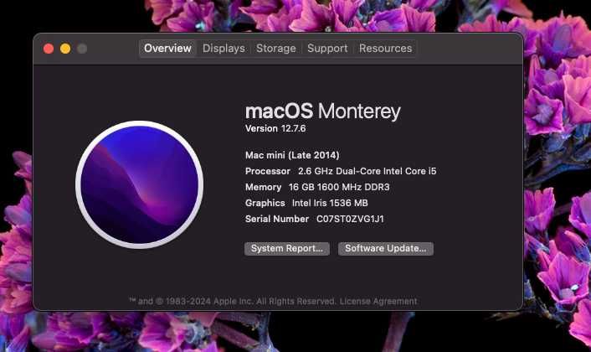Open the Storage tab
The image size is (591, 352).
click(x=276, y=49)
